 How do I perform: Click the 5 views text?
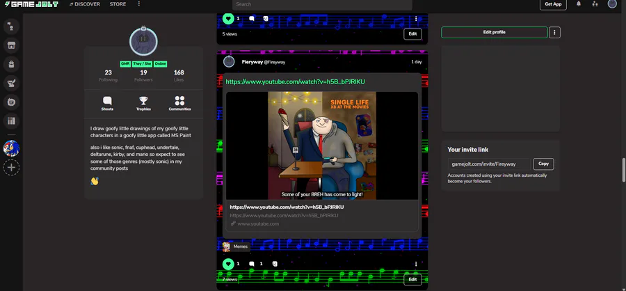[x=230, y=34]
